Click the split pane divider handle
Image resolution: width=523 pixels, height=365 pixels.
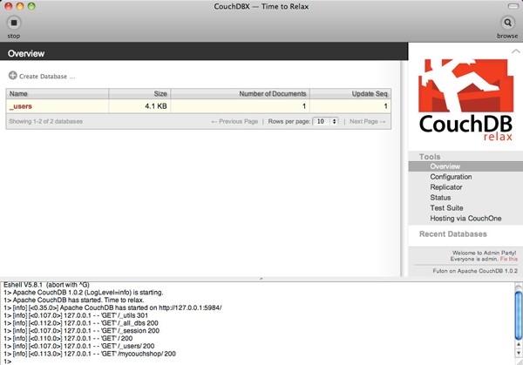pyautogui.click(x=261, y=279)
